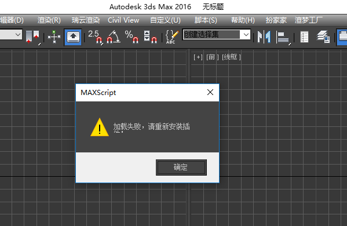Open the Layer Explorer icon
Image resolution: width=347 pixels, height=226 pixels.
(x=323, y=37)
